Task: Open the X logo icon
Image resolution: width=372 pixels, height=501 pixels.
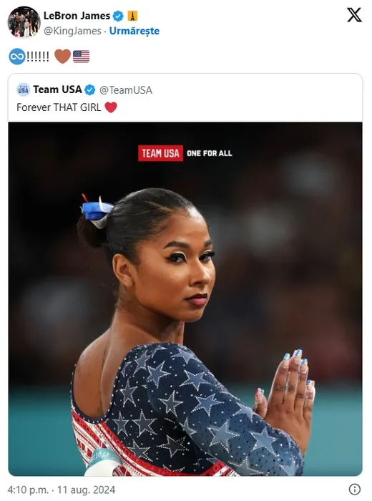Action: point(354,15)
